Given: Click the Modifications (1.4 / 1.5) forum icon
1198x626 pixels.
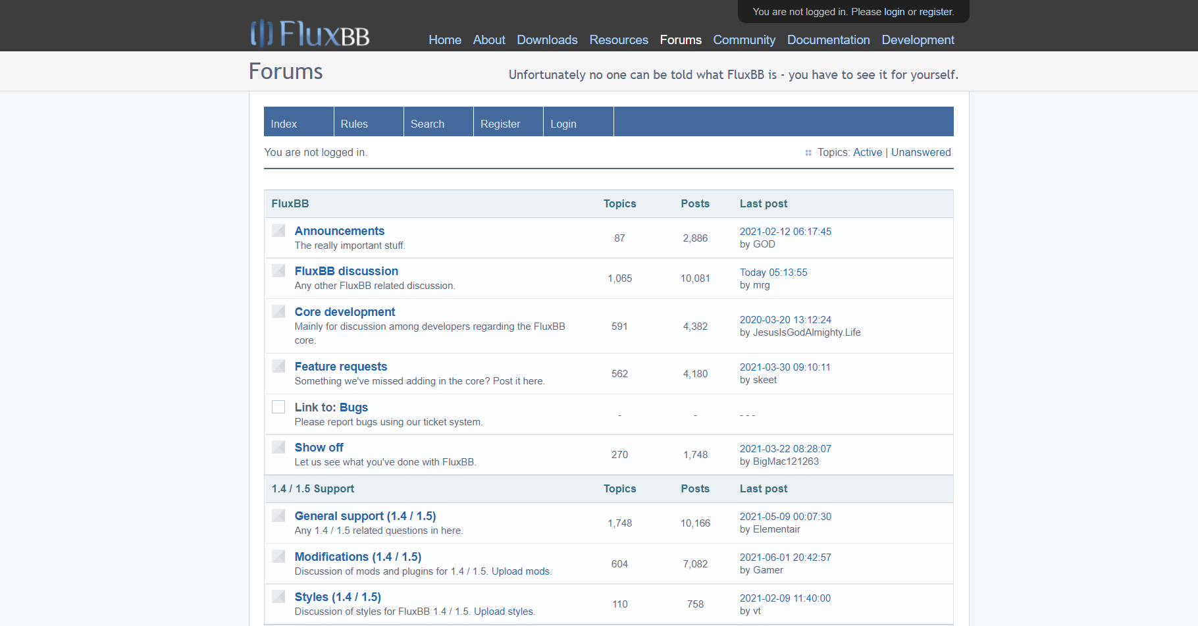Looking at the screenshot, I should coord(278,556).
